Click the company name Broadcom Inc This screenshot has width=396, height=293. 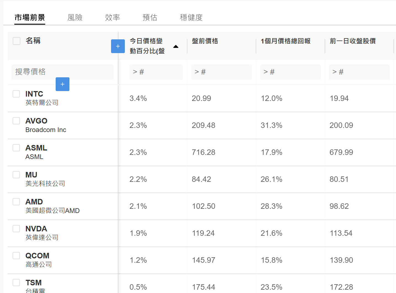(x=46, y=130)
